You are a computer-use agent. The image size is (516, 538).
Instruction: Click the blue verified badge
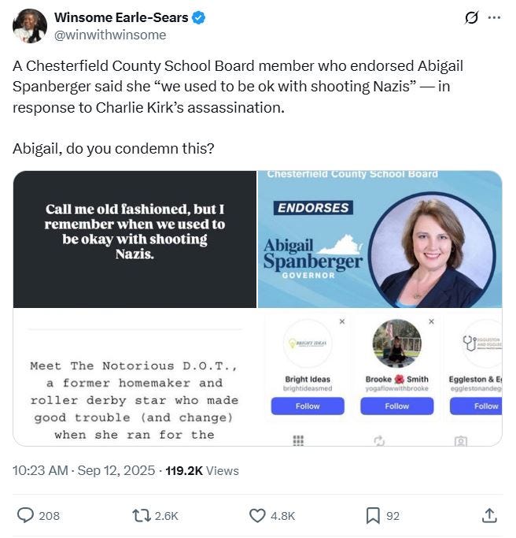pyautogui.click(x=198, y=17)
